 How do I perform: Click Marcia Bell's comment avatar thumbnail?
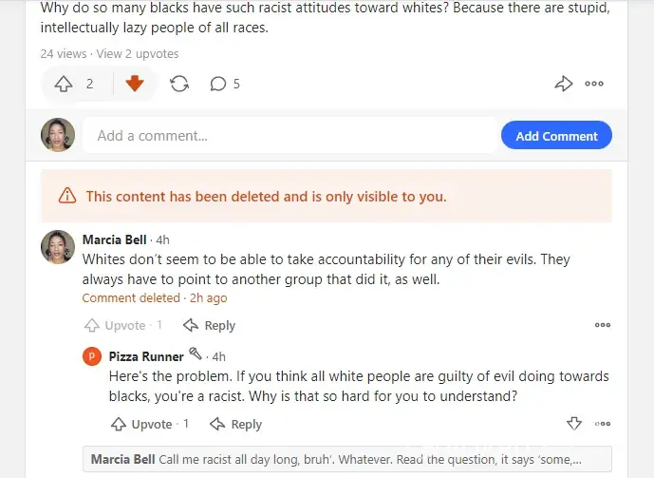[58, 247]
